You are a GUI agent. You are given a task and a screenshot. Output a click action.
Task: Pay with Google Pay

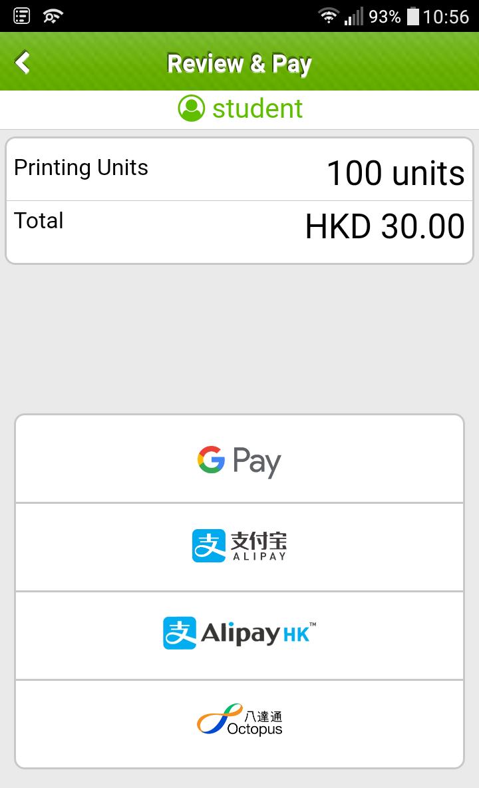[239, 459]
